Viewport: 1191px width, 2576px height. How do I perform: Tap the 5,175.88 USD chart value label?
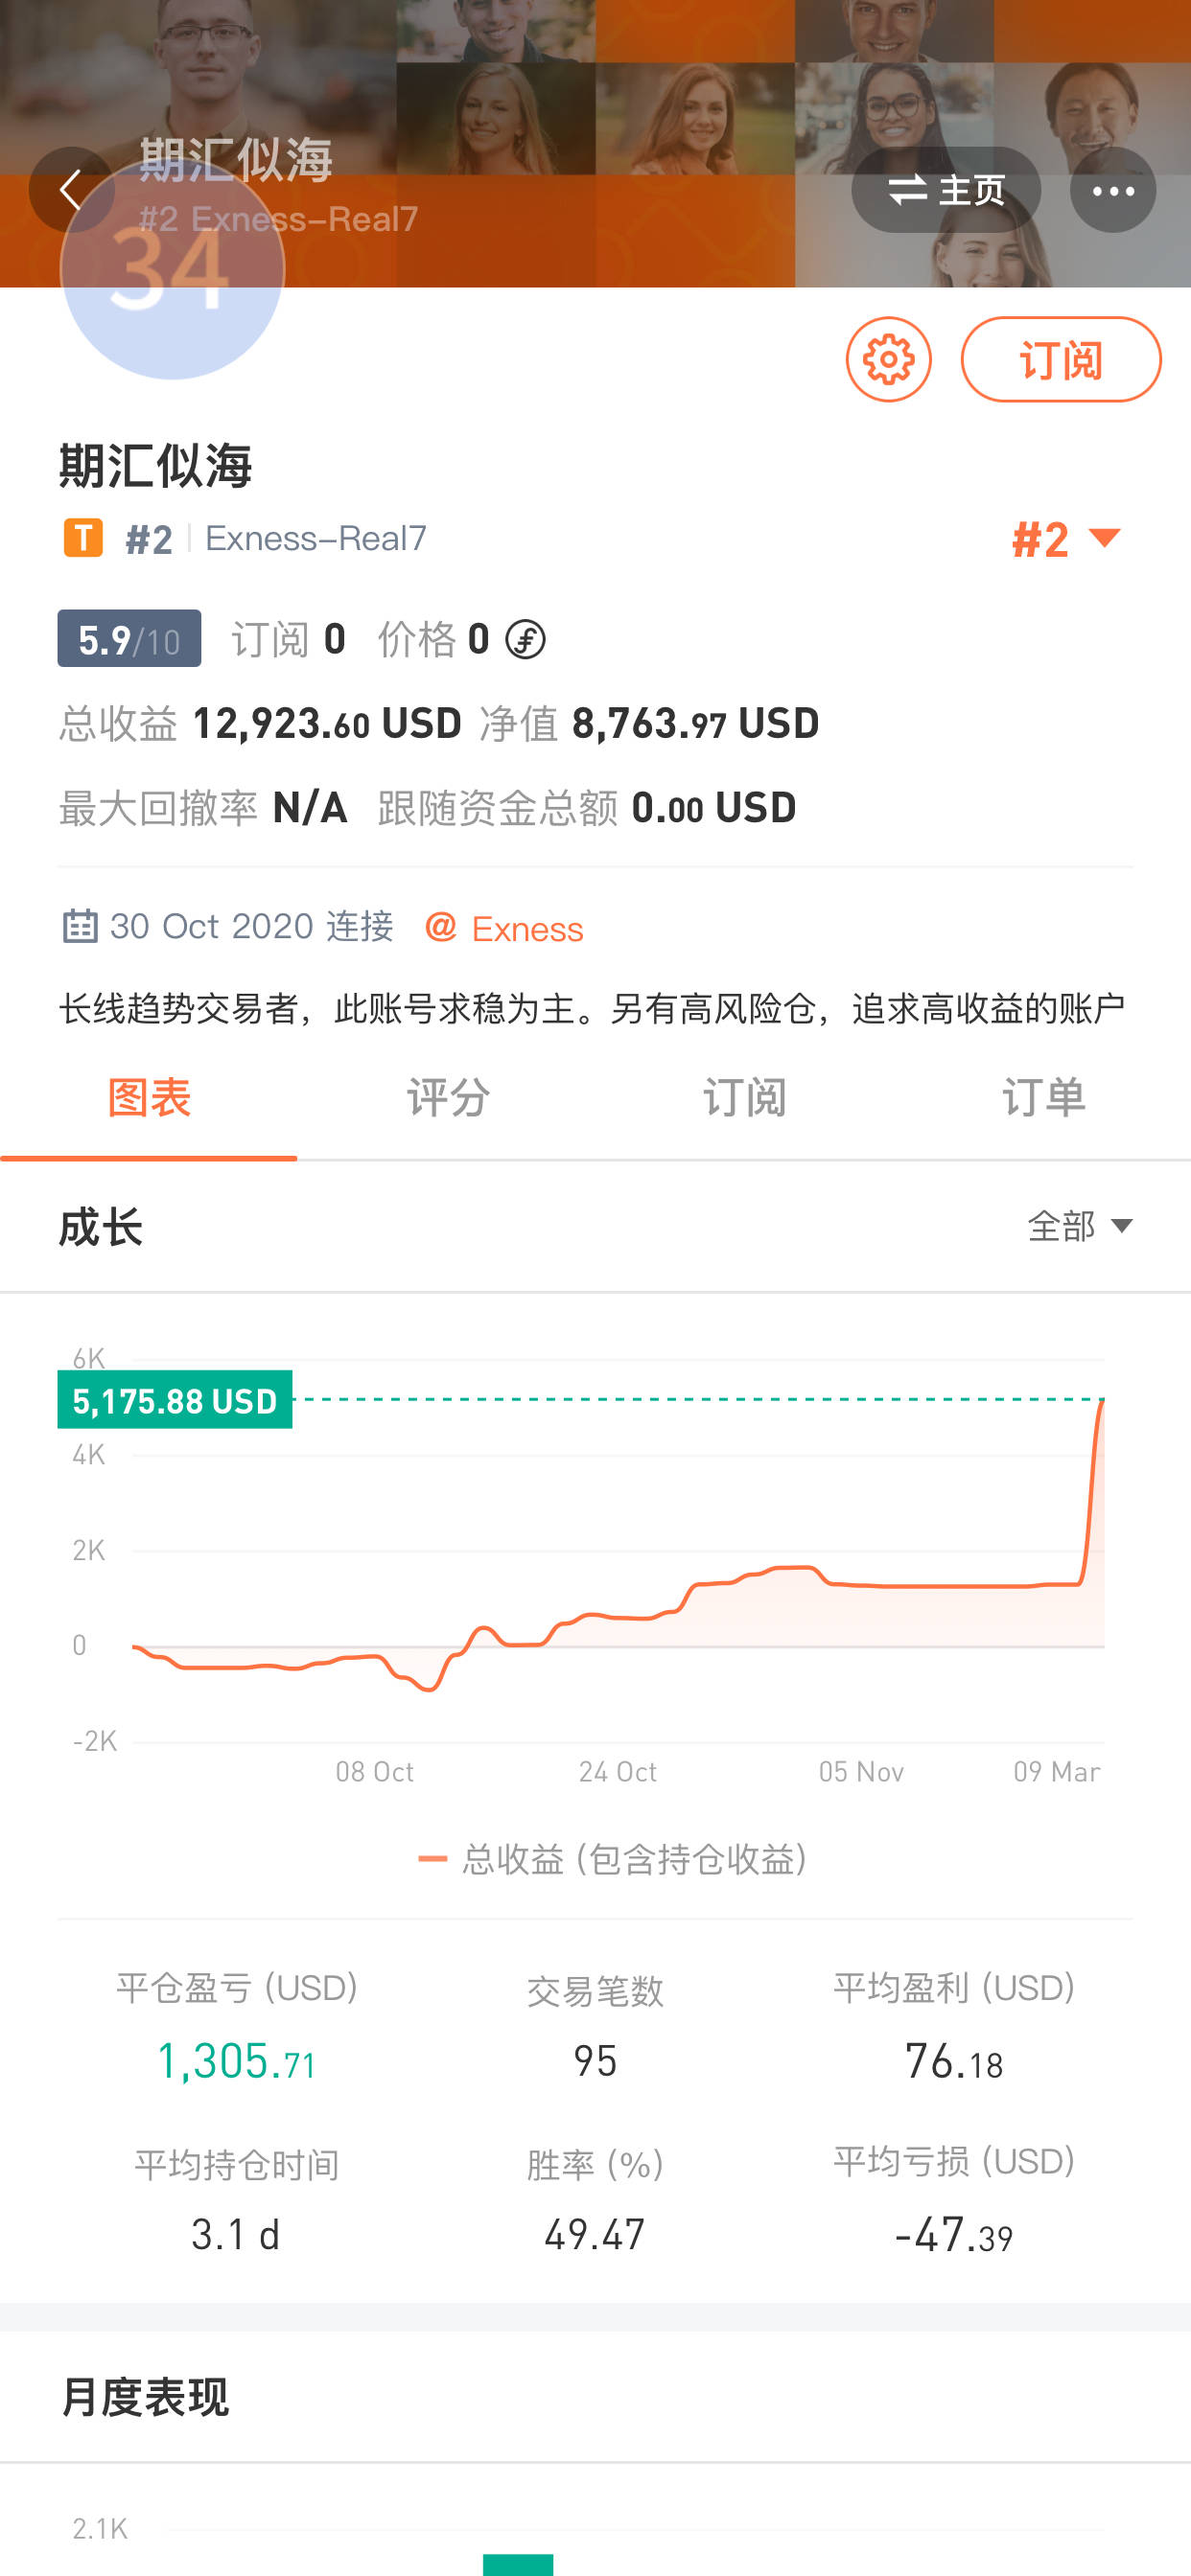point(175,1400)
